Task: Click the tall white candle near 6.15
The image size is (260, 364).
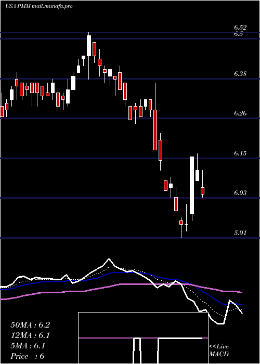Action: pyautogui.click(x=192, y=185)
